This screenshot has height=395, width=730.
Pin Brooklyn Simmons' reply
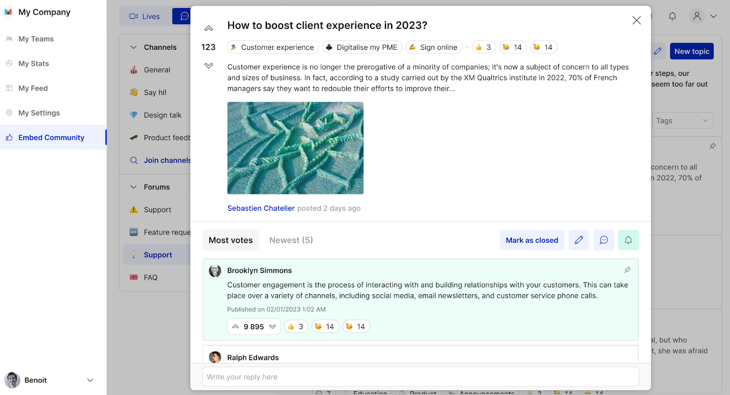[627, 270]
